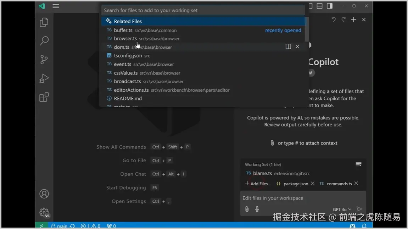Select buffer.ts from the file list
Screen dimensions: 408x229
[x=203, y=30]
